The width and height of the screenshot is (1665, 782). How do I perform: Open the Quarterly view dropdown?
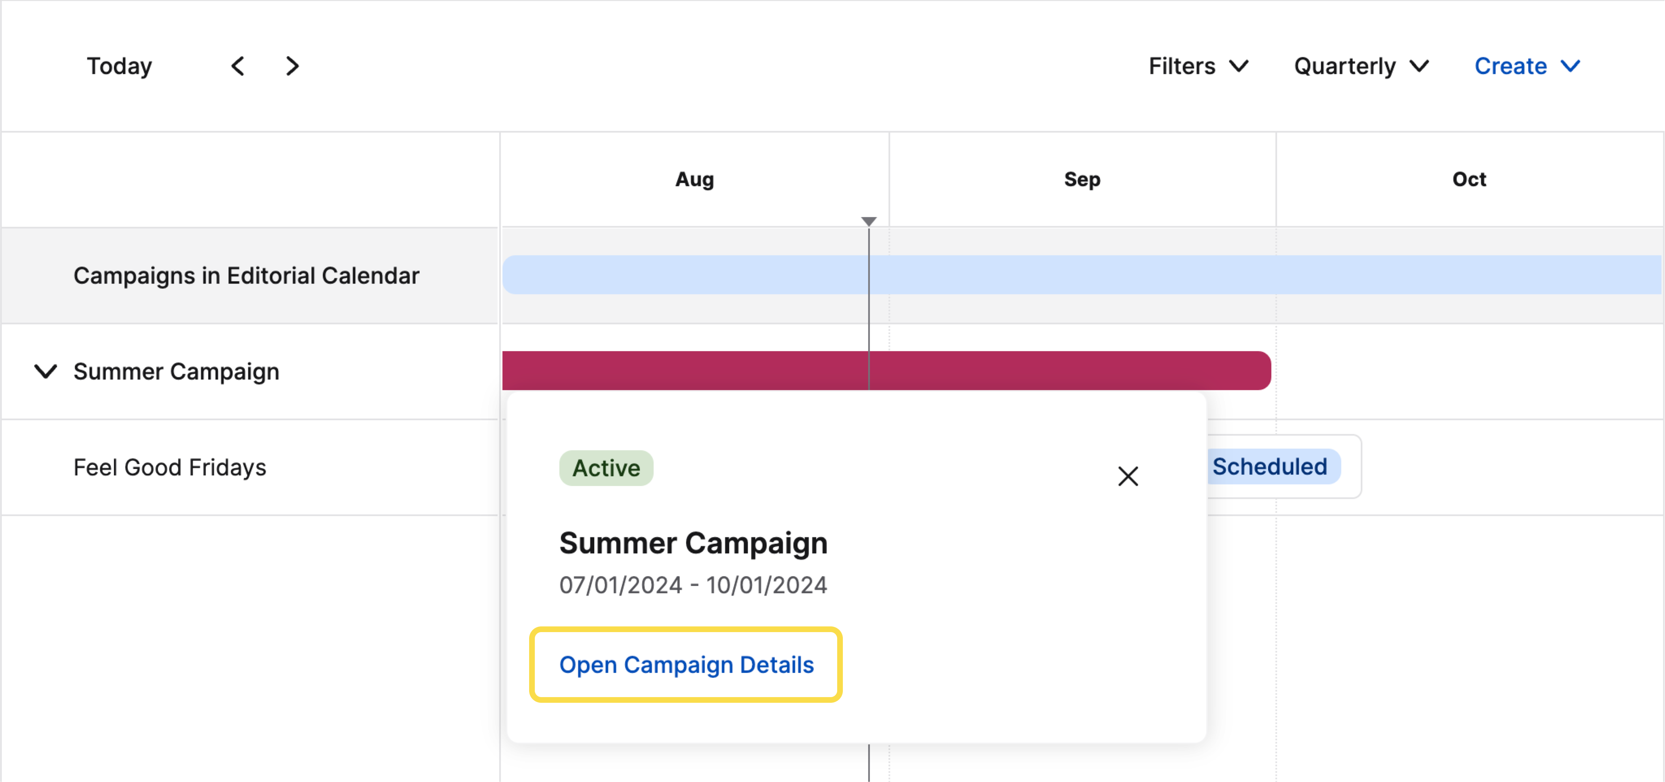pyautogui.click(x=1361, y=66)
